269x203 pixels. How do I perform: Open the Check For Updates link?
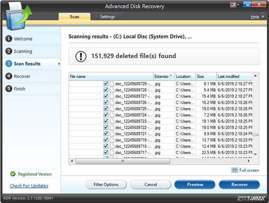click(x=29, y=186)
